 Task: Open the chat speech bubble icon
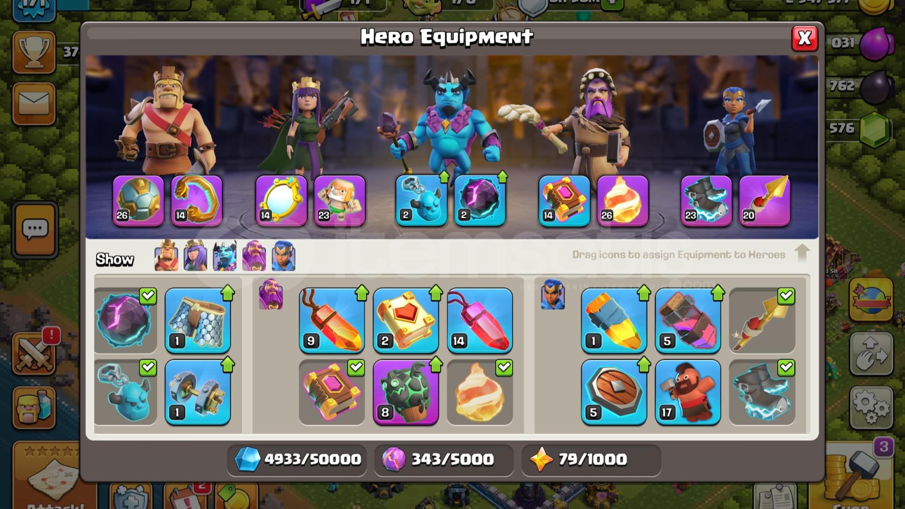[x=35, y=230]
